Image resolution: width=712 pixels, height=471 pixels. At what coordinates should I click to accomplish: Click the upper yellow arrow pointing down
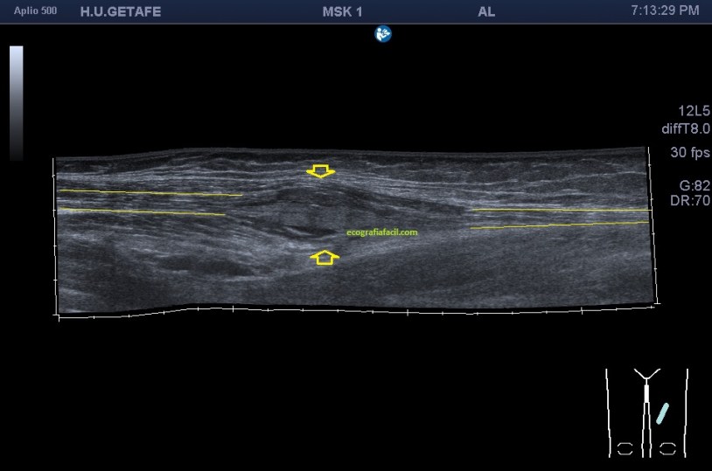point(321,171)
